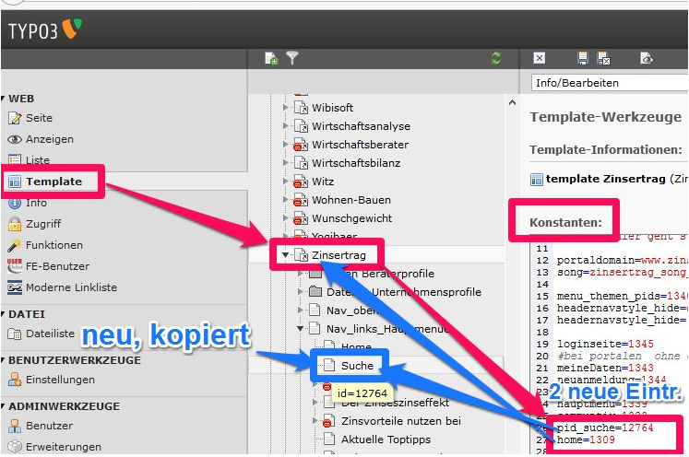Open the Info/Bearbeiten dropdown
Image resolution: width=689 pixels, height=457 pixels.
pos(610,83)
